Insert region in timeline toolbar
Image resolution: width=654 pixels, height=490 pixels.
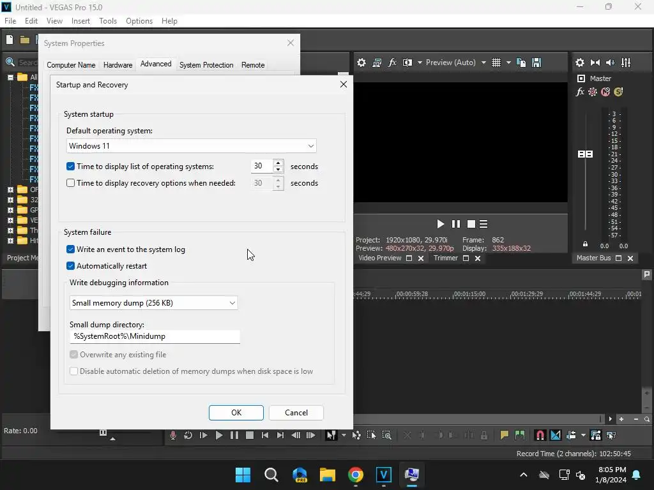click(x=520, y=435)
